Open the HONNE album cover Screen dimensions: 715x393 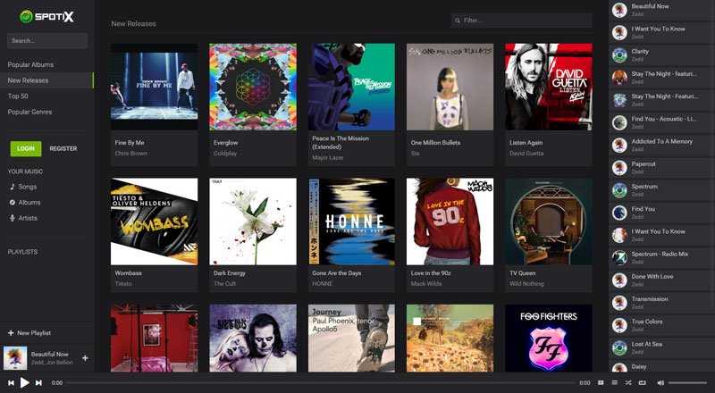351,222
